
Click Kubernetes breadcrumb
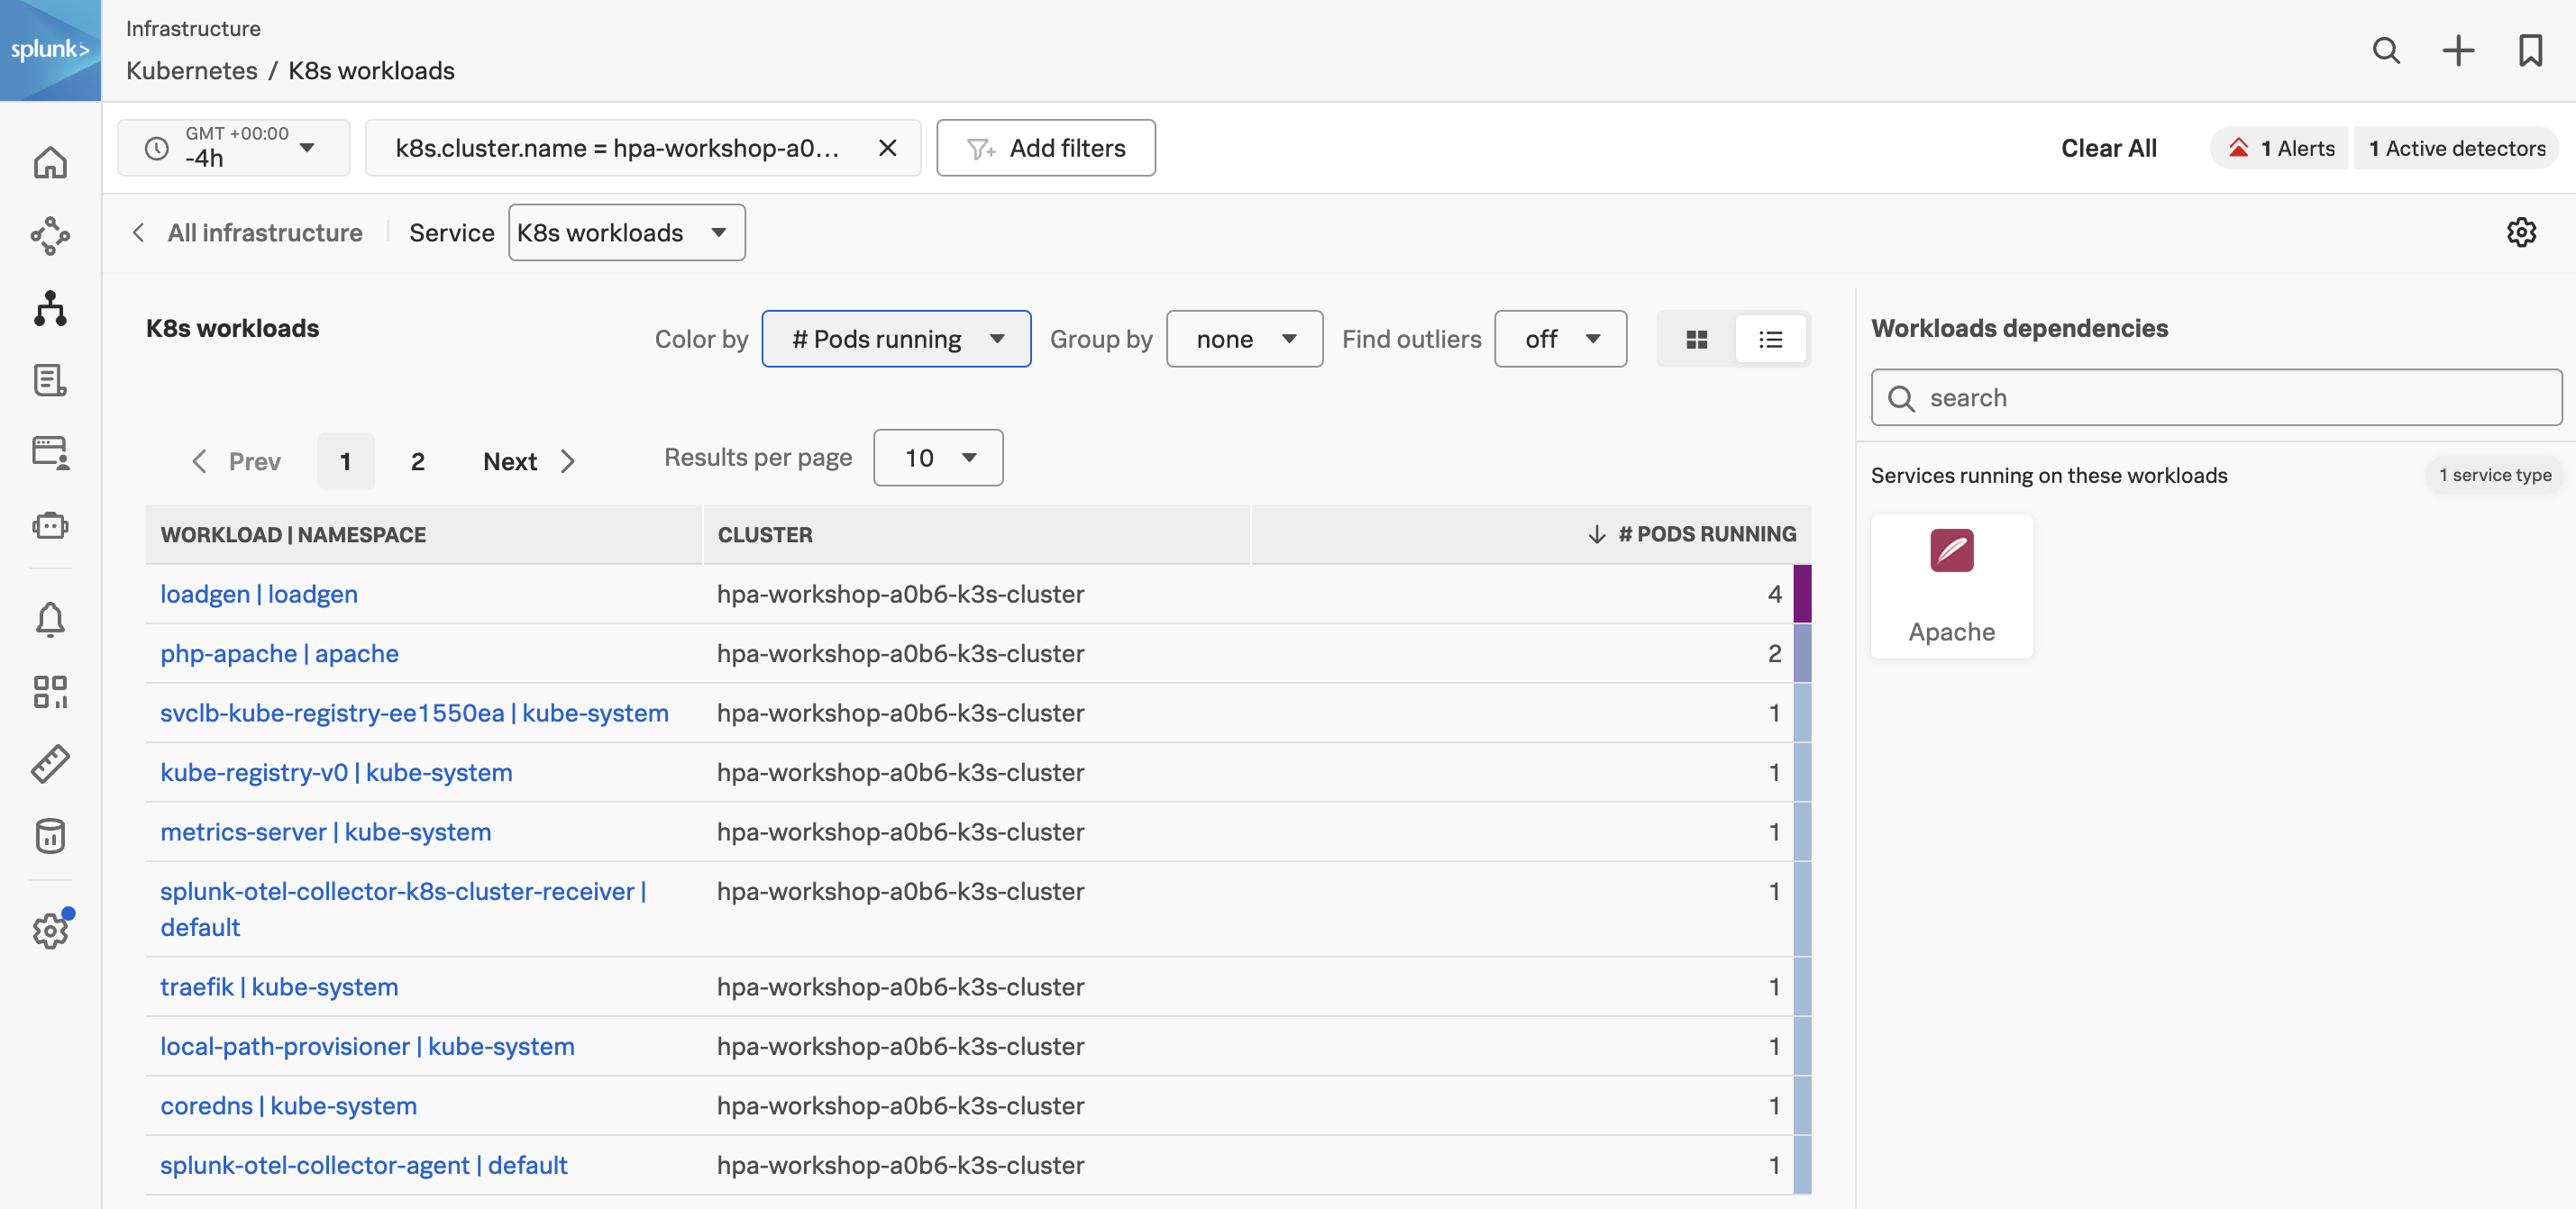192,71
